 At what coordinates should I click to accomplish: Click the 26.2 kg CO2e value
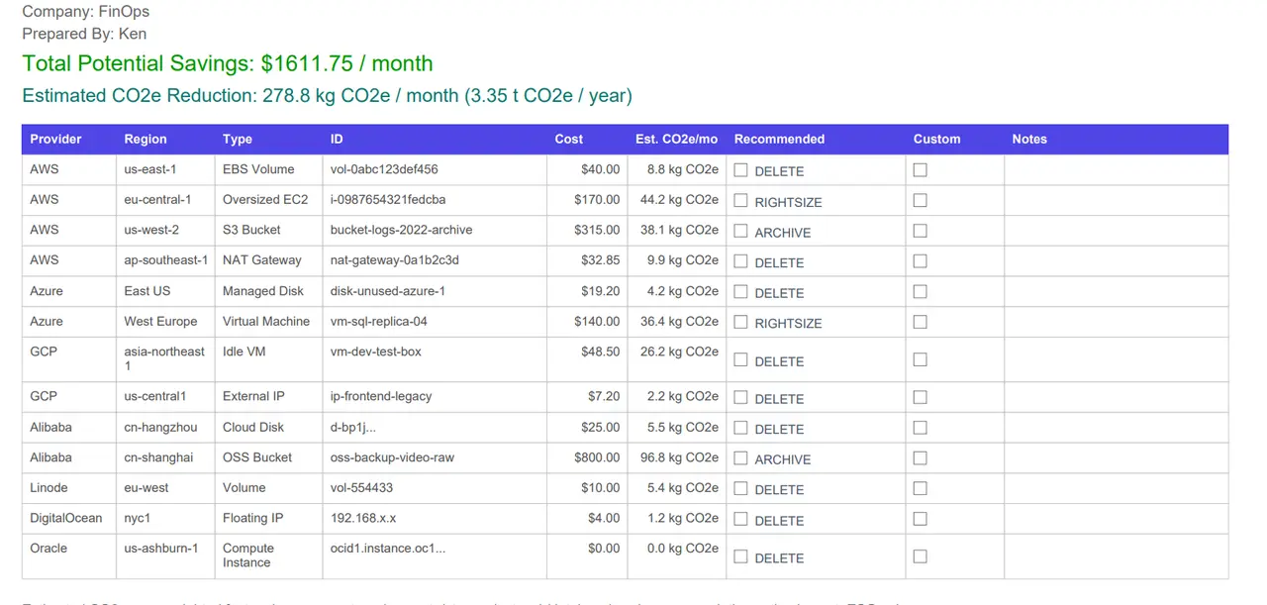680,352
